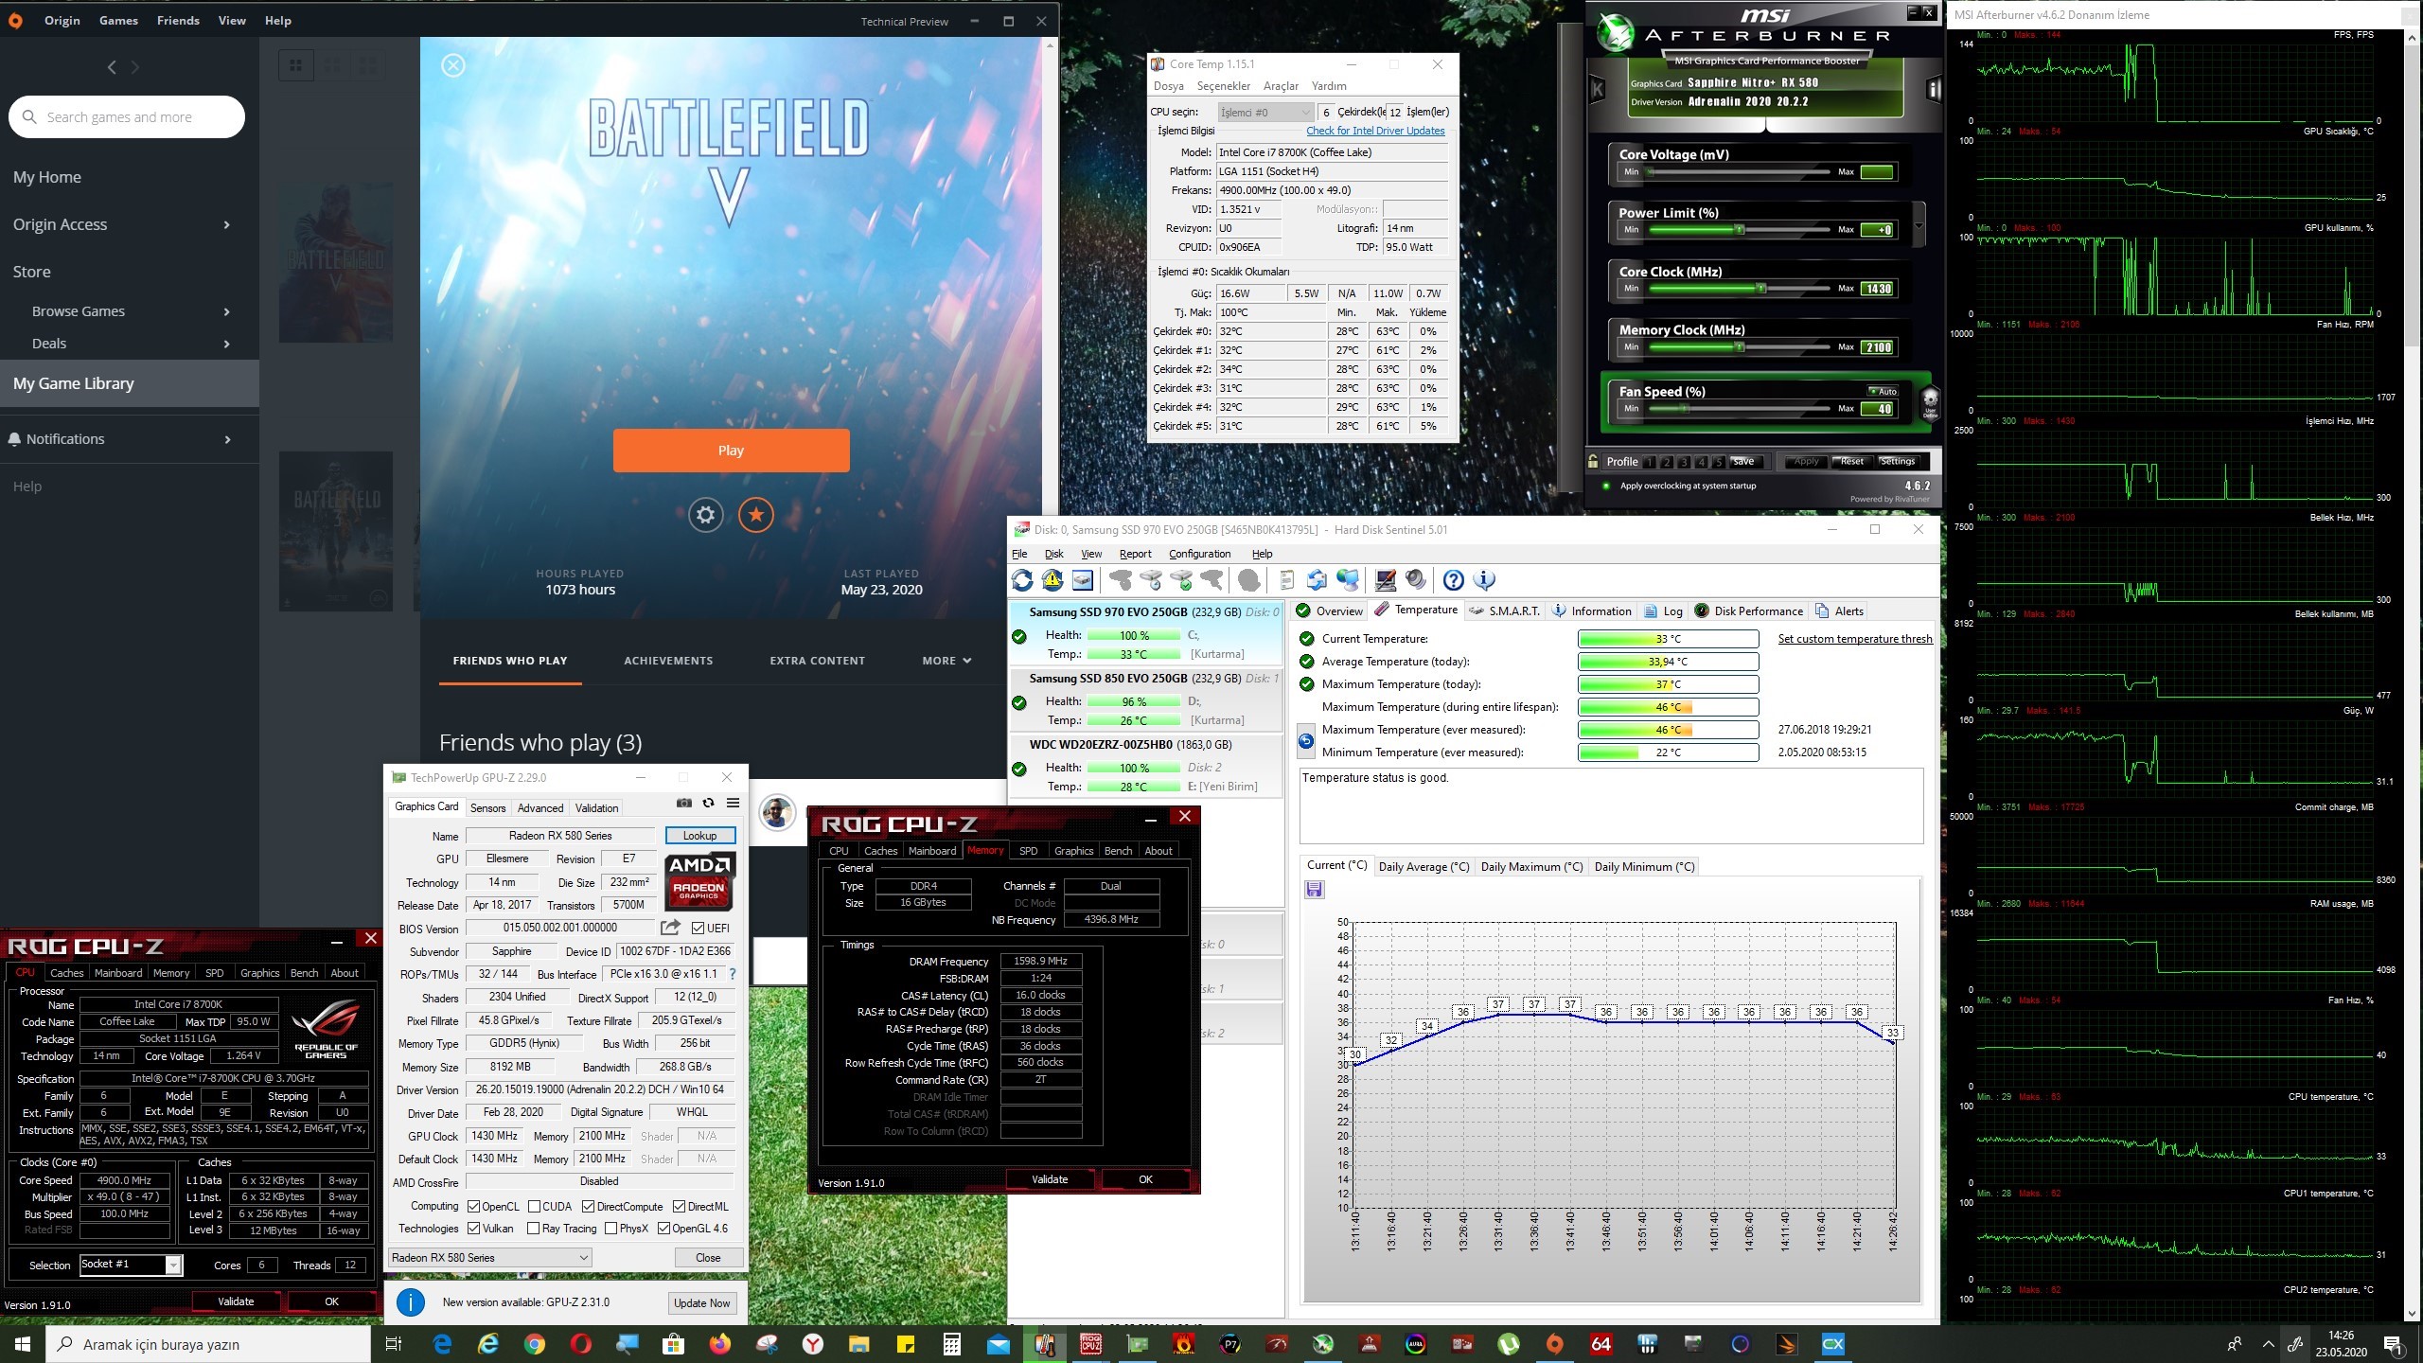
Task: Click Update Now in the GPU-Z notification
Action: pos(701,1303)
